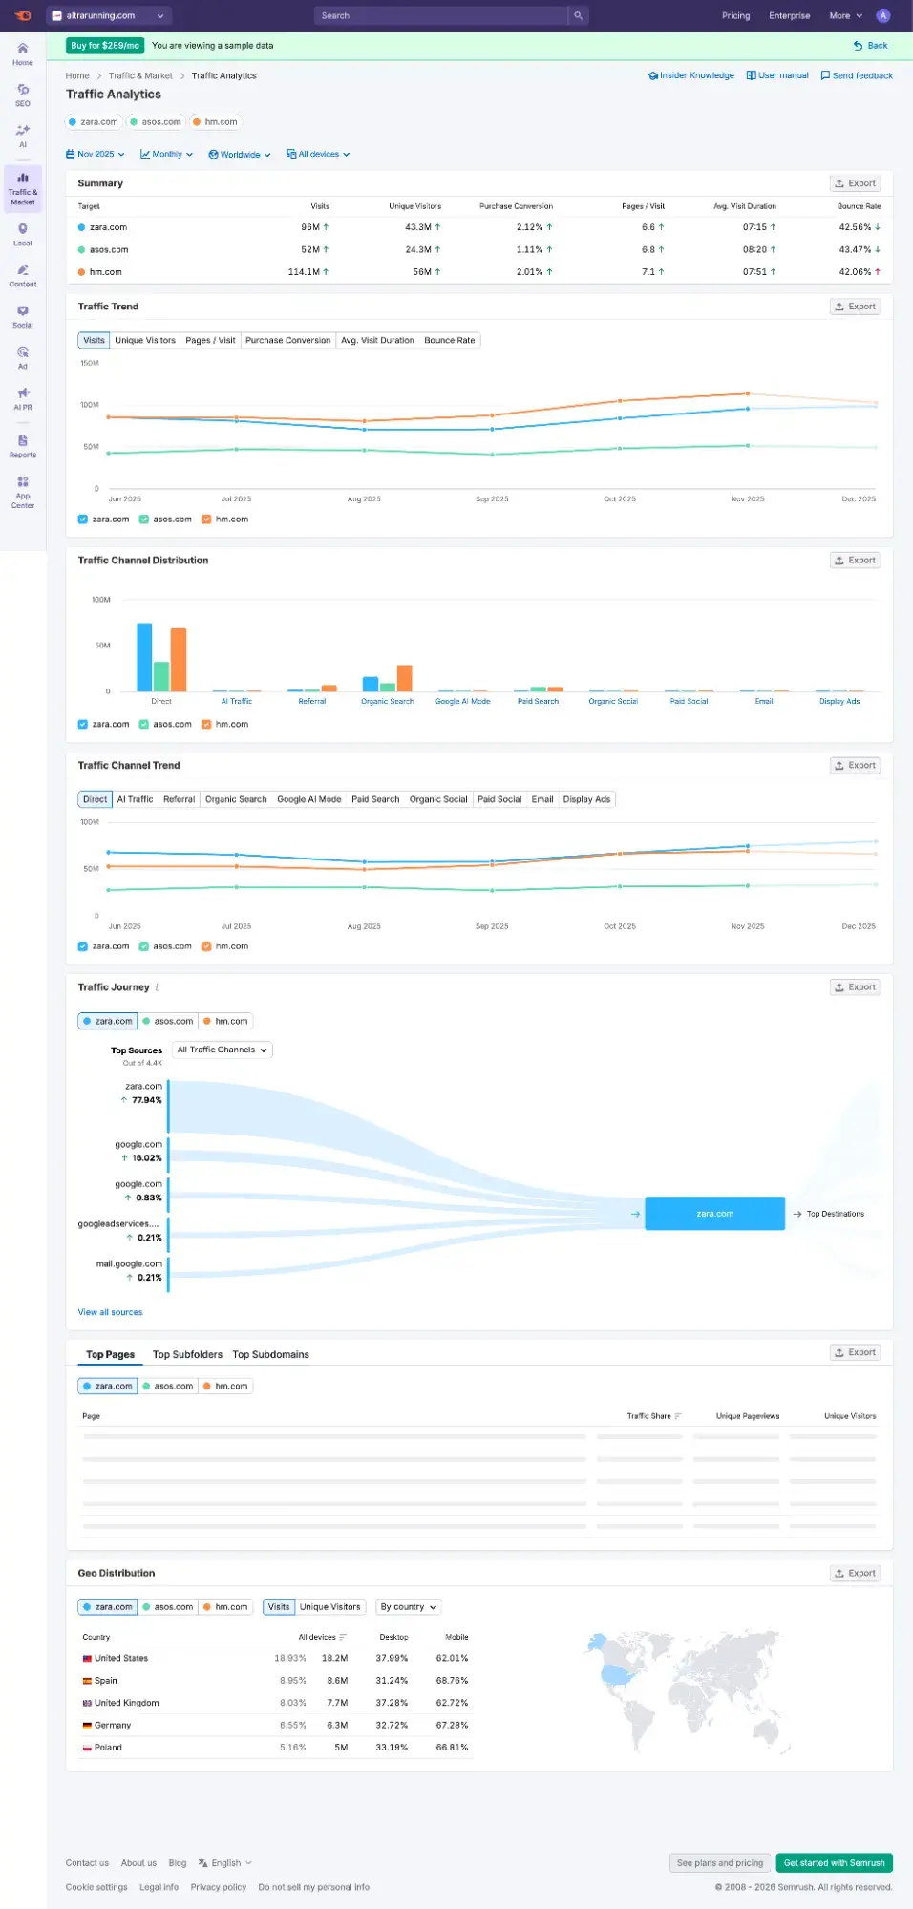913x1909 pixels.
Task: Select the Paid Social channel trend tab
Action: 499,799
